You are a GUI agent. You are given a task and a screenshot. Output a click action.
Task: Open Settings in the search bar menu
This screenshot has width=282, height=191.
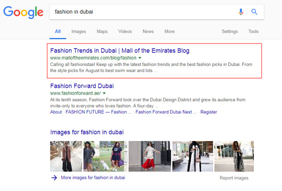click(x=230, y=32)
